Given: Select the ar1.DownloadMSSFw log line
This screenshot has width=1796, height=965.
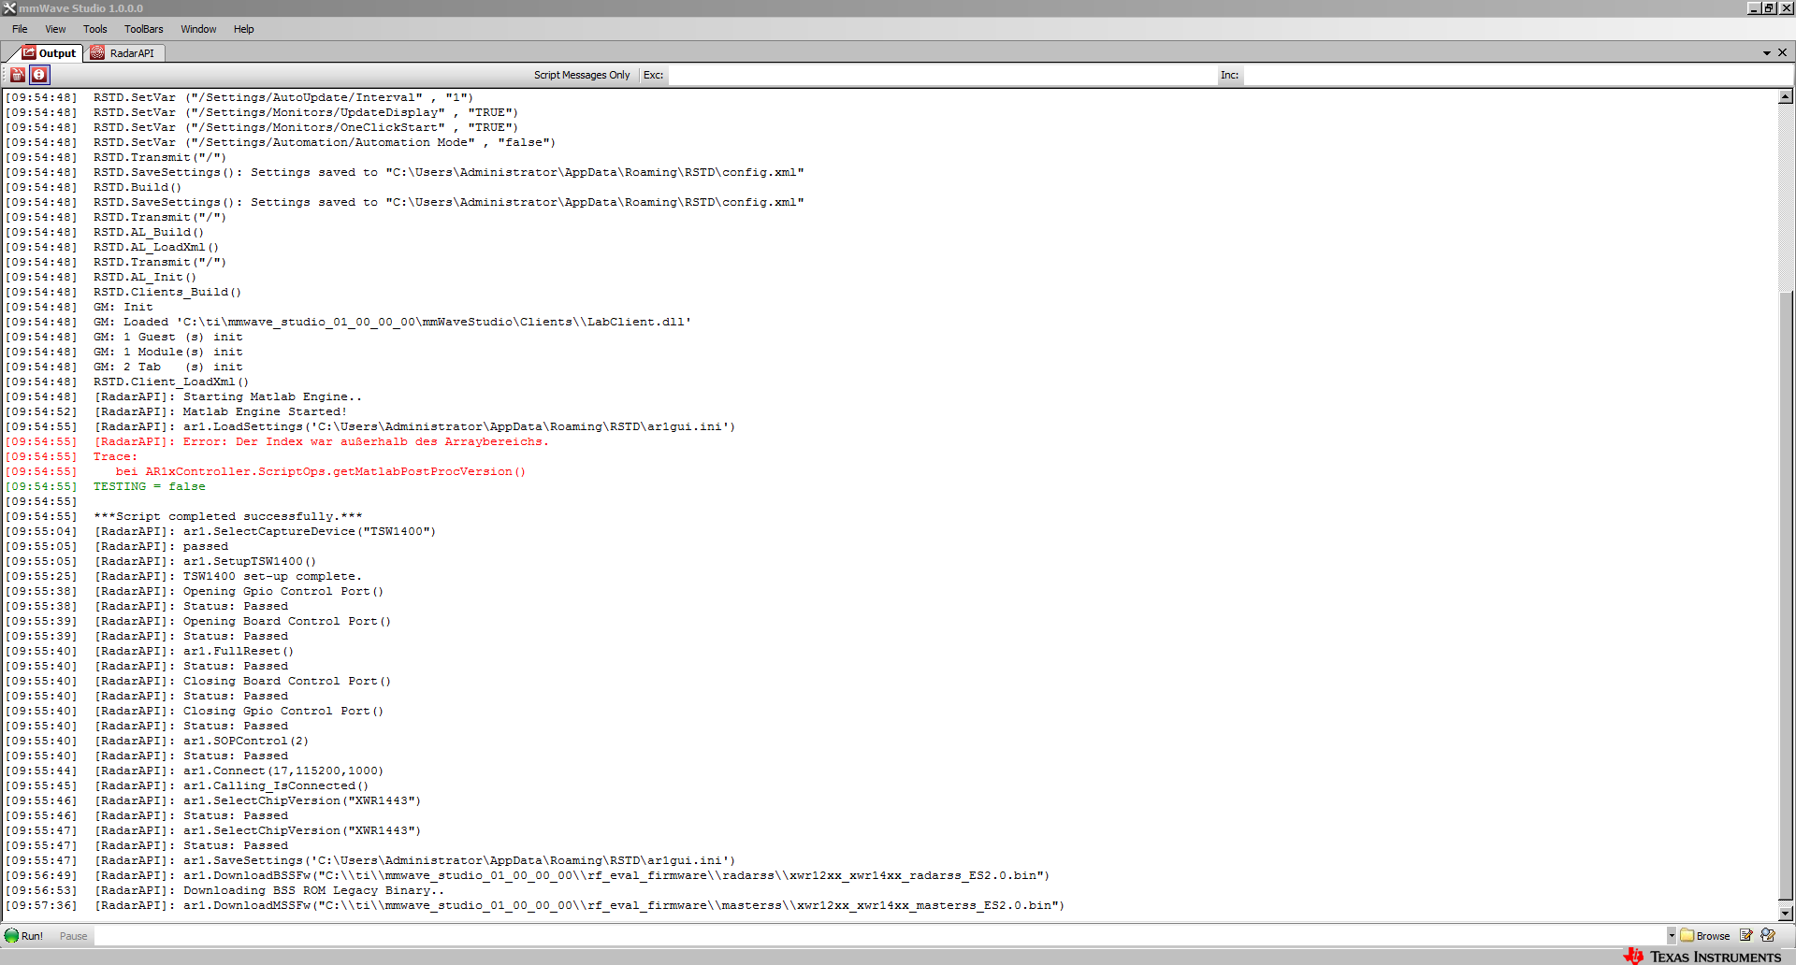Looking at the screenshot, I should click(535, 905).
